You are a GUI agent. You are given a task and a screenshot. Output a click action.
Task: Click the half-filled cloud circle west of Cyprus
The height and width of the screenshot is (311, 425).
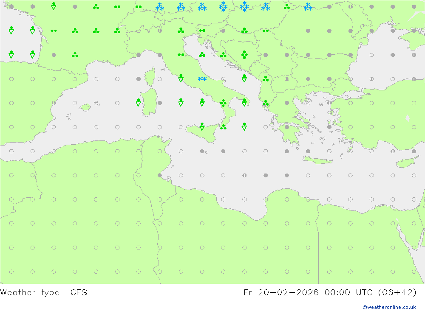point(393,151)
